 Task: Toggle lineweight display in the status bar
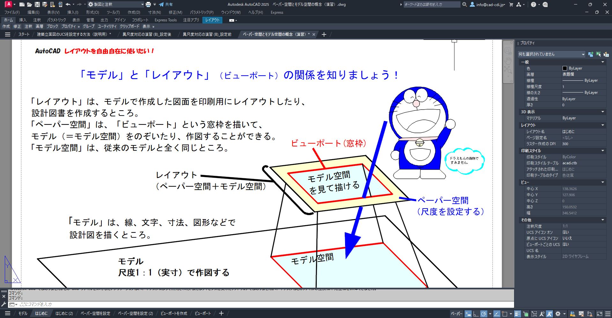click(x=517, y=314)
